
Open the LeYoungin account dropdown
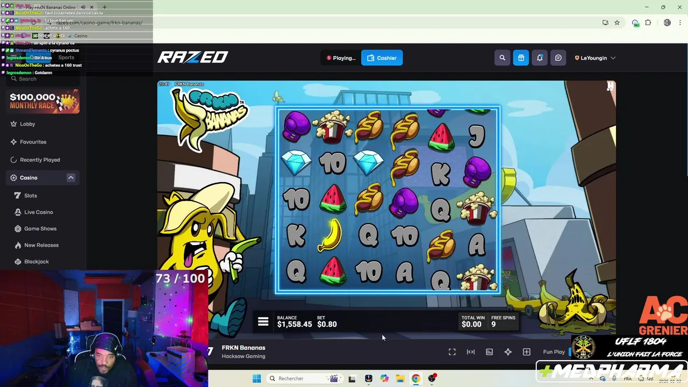pyautogui.click(x=595, y=58)
